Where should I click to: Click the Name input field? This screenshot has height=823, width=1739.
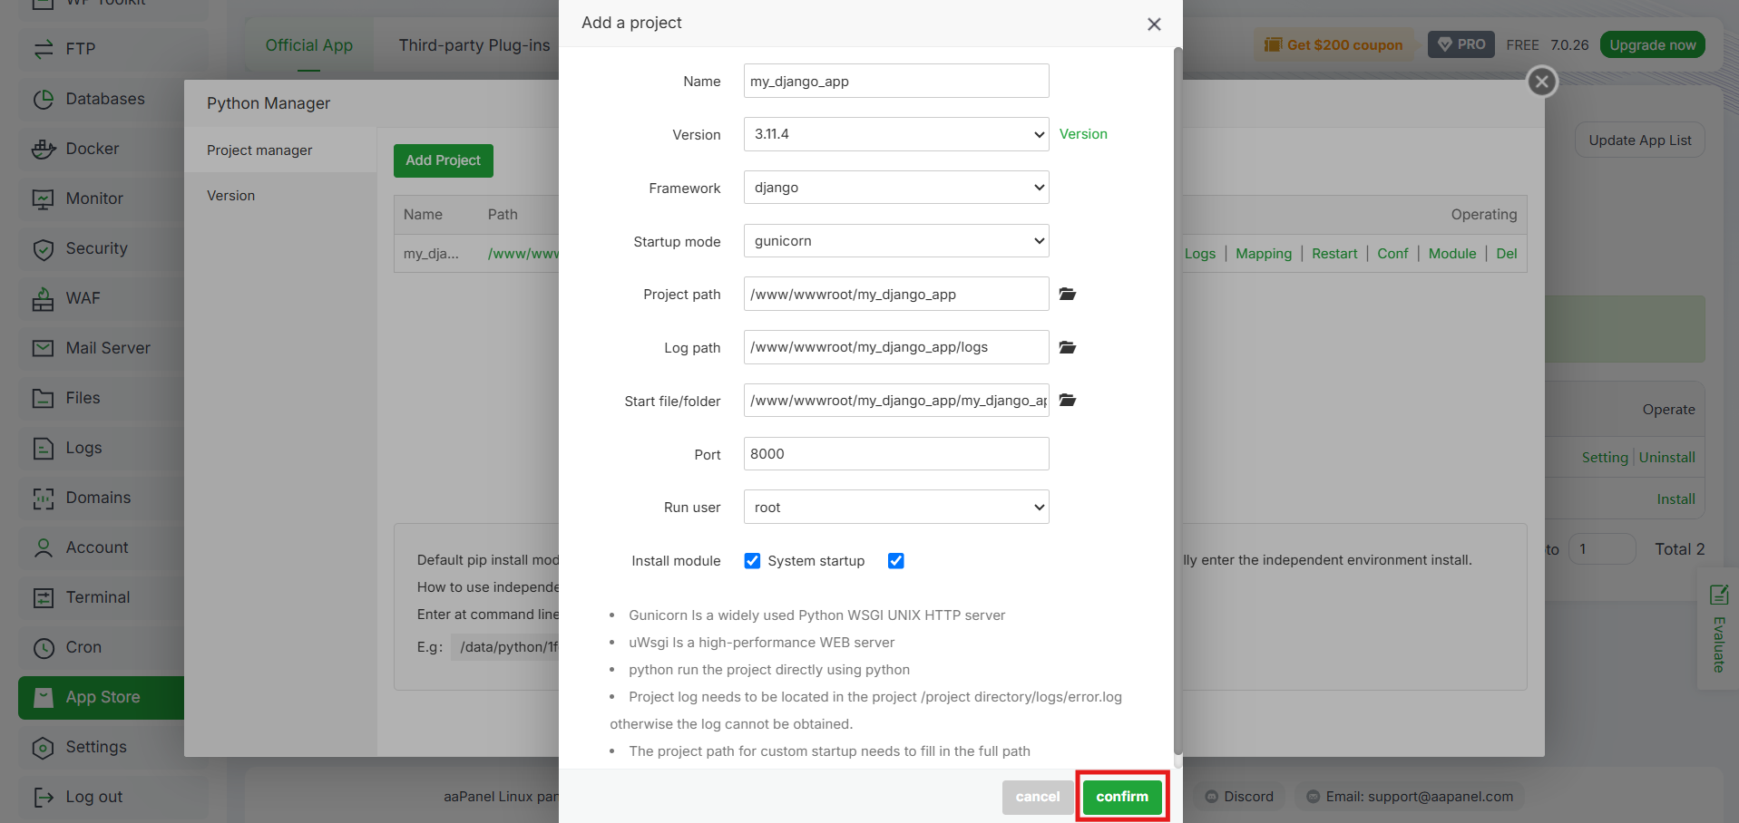896,81
